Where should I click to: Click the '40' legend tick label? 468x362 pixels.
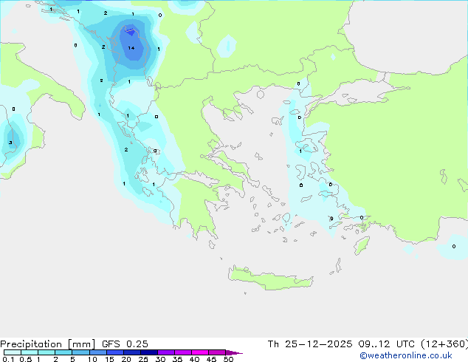(194, 359)
